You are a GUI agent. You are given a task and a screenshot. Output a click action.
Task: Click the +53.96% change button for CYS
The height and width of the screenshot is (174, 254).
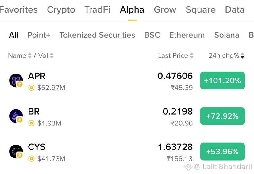pyautogui.click(x=222, y=152)
